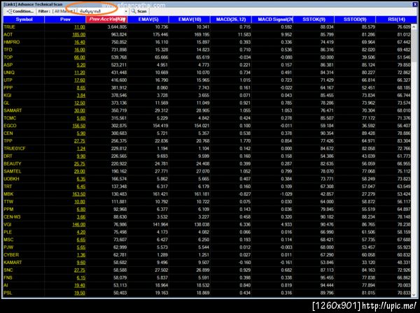Screen dimensions: 420x313
Task: Open the TRUE price link 11.00
Action: click(x=80, y=27)
